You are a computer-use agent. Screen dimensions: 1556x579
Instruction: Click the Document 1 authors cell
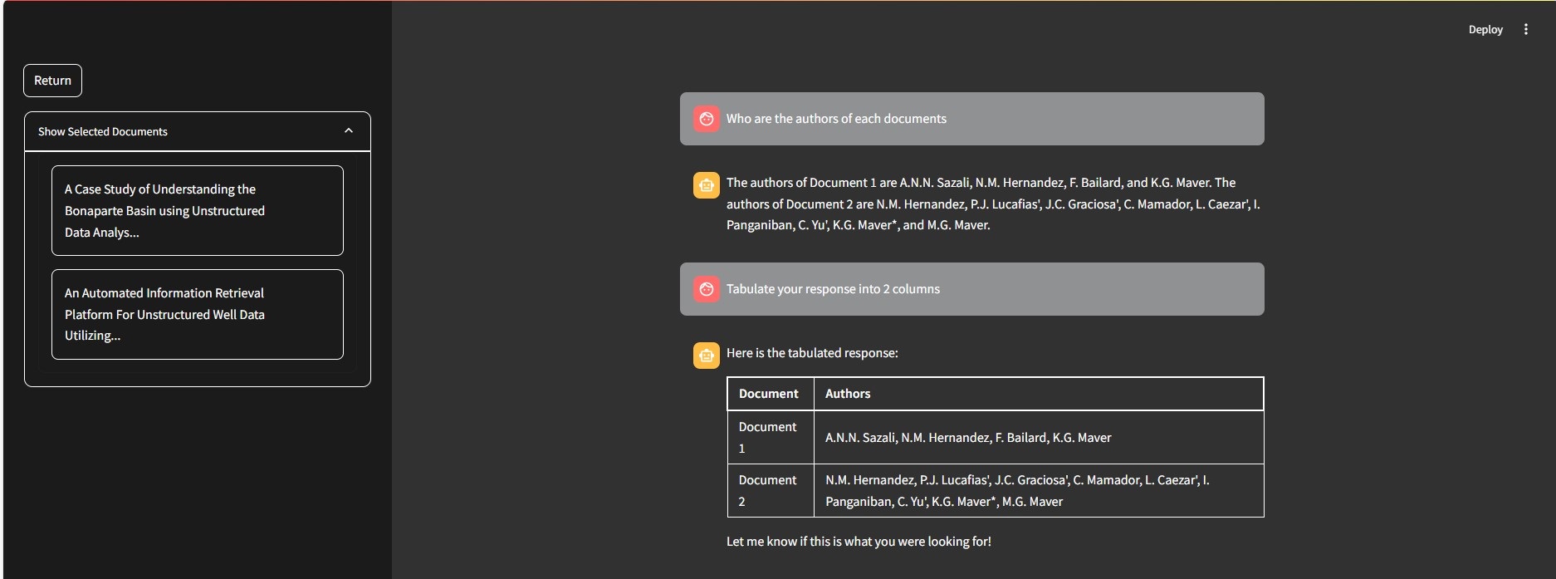pyautogui.click(x=968, y=438)
